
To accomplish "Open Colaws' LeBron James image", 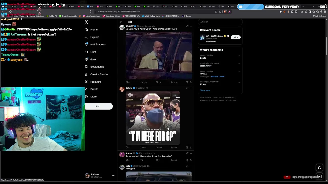I will click(153, 118).
